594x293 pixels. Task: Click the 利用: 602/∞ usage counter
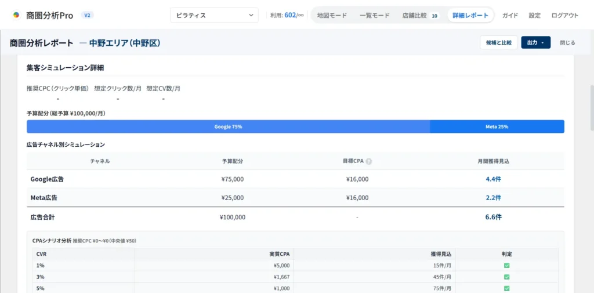pyautogui.click(x=287, y=16)
